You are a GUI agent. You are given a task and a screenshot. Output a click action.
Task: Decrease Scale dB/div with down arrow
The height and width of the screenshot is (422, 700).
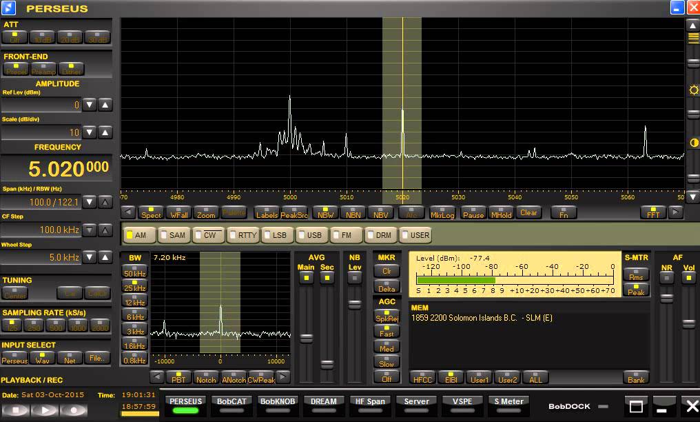pyautogui.click(x=90, y=132)
